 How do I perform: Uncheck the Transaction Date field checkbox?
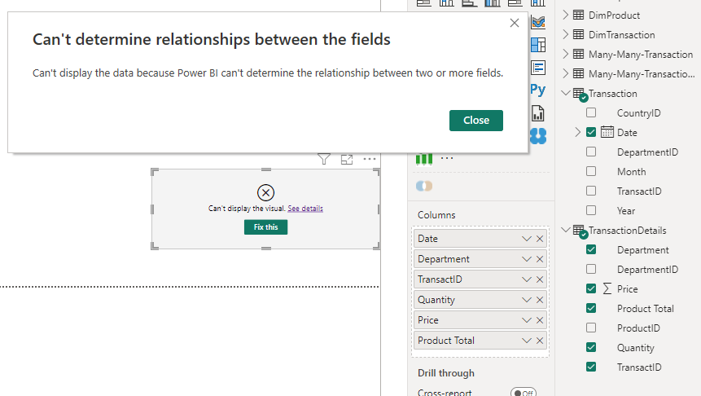pos(591,133)
